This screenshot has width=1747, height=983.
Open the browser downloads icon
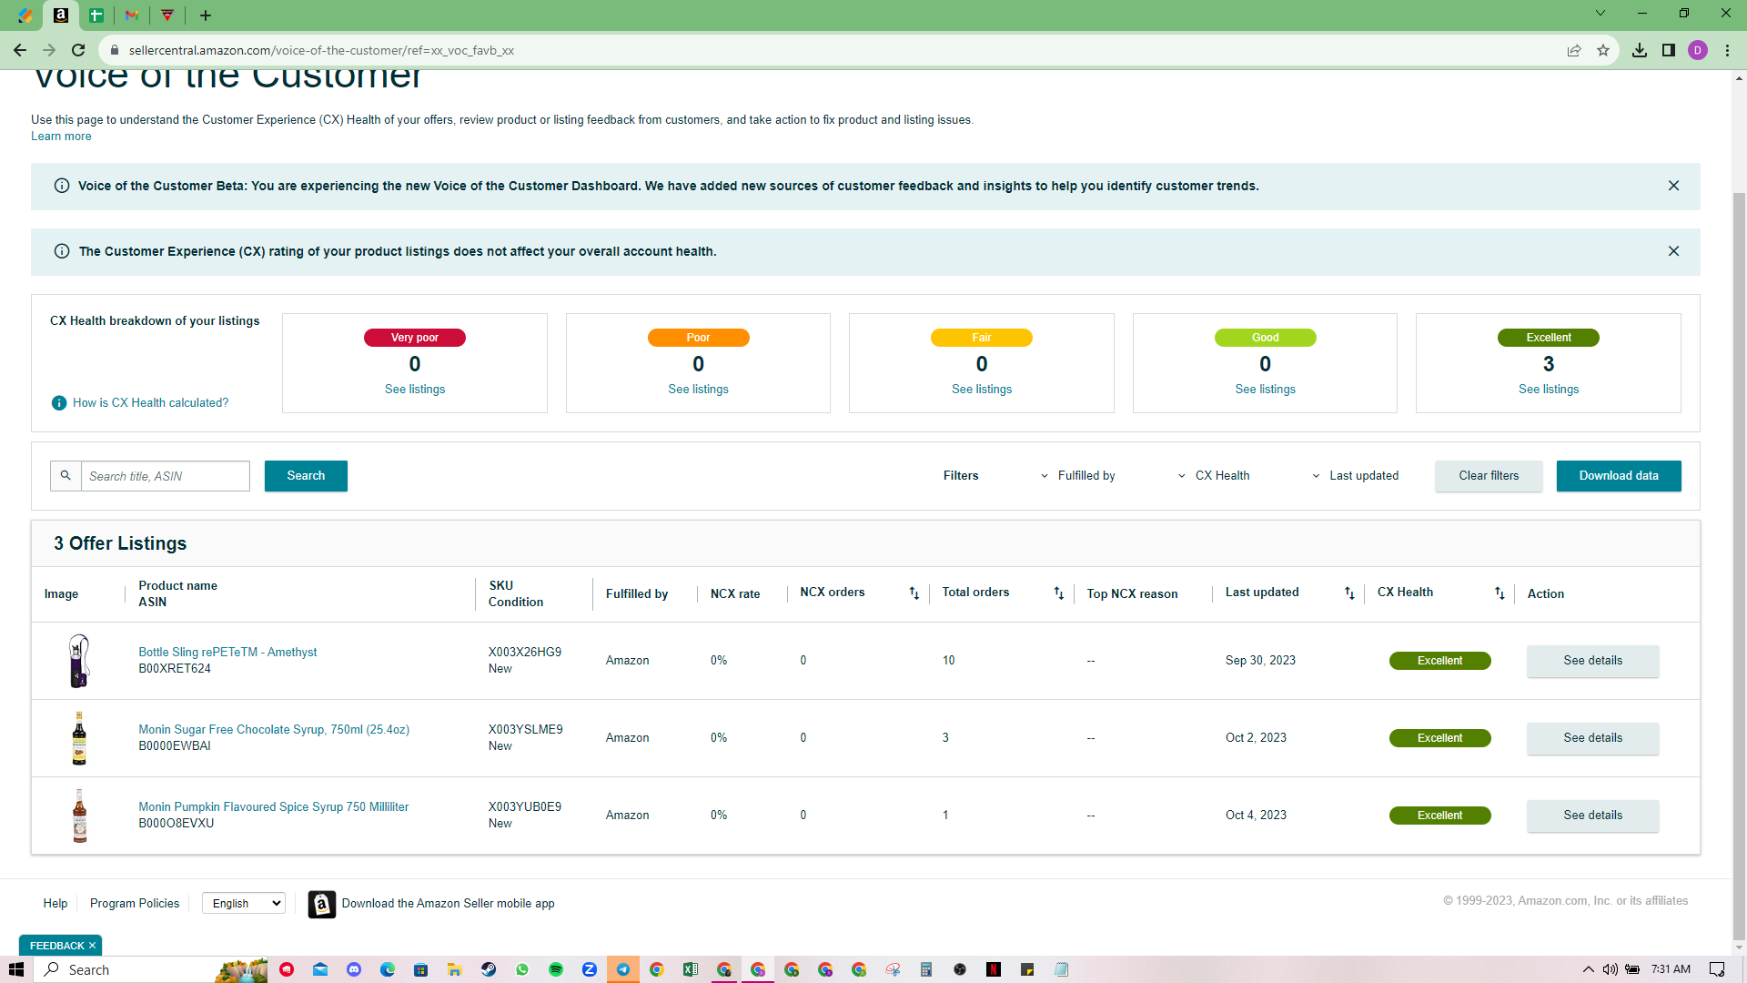tap(1640, 50)
